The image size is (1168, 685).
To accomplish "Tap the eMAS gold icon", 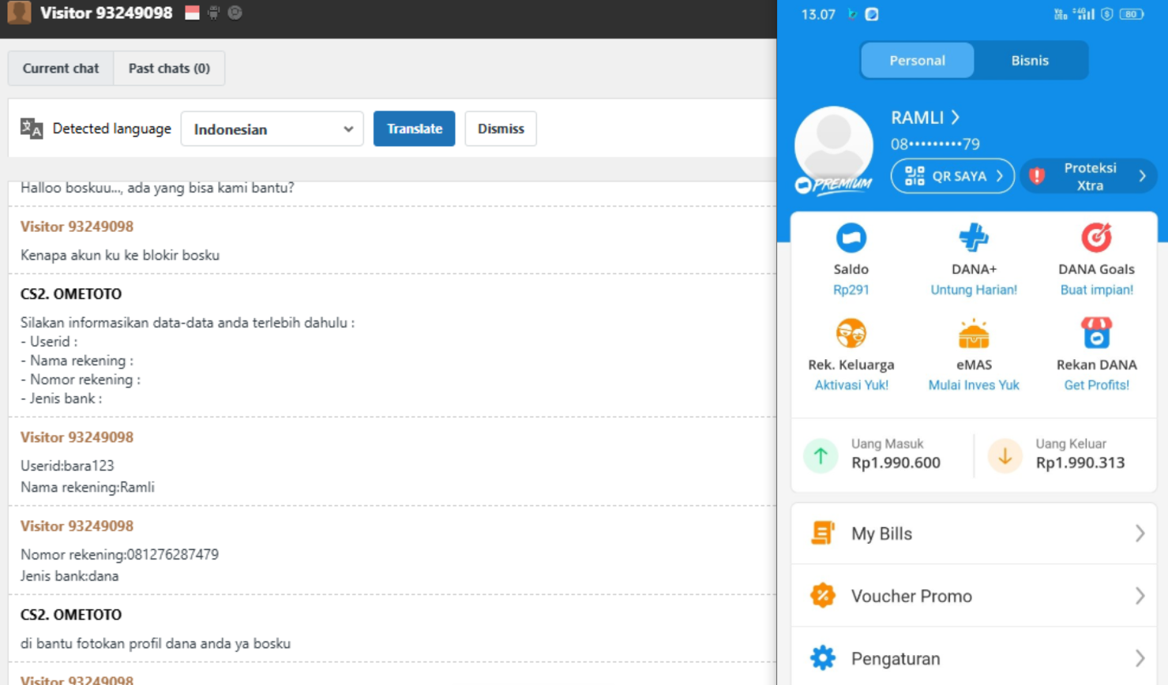I will (974, 333).
